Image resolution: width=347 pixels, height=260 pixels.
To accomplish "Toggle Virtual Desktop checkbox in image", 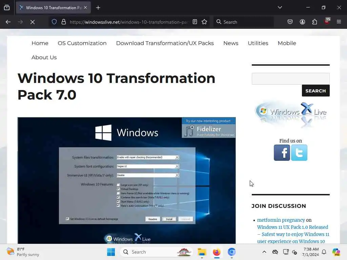I will 118,189.
